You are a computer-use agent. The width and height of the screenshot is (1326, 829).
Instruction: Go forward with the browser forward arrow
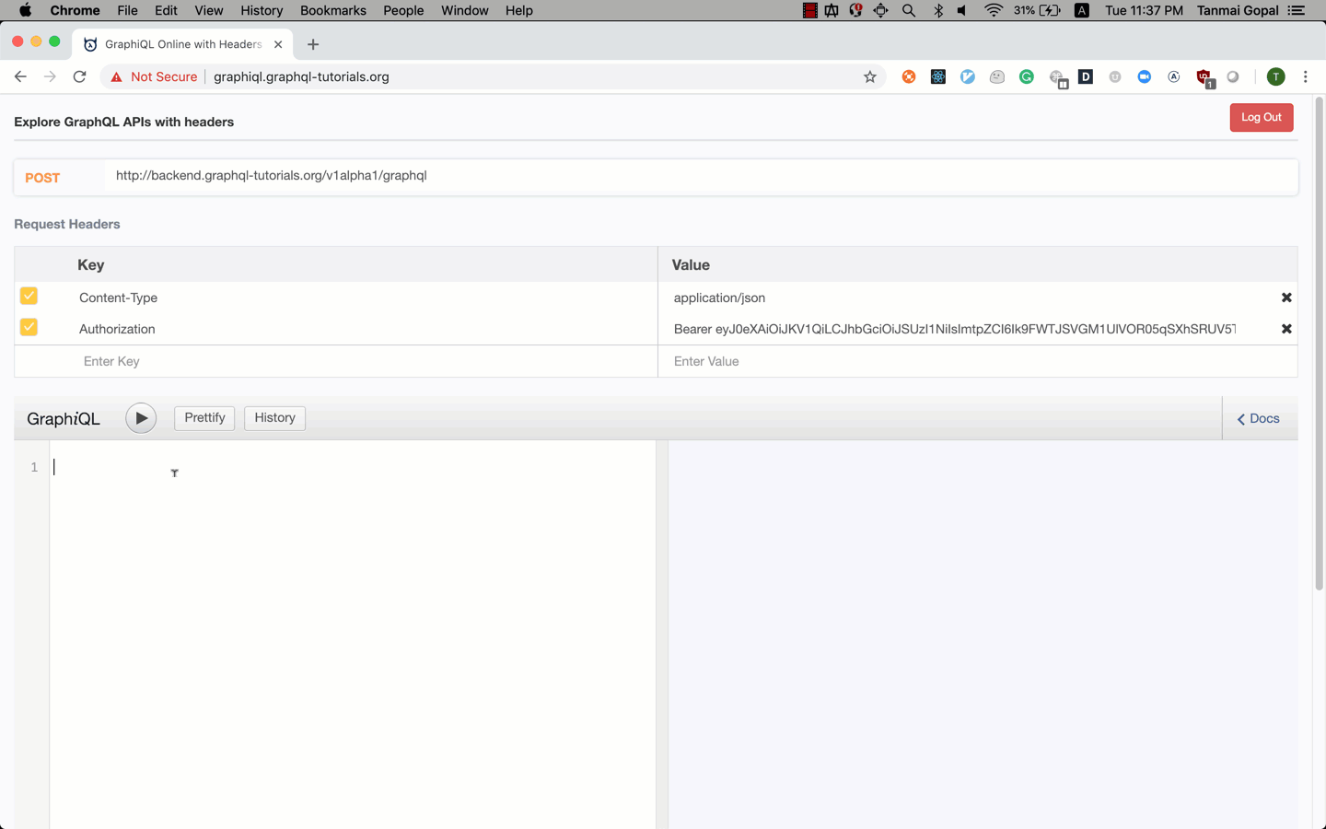tap(50, 76)
